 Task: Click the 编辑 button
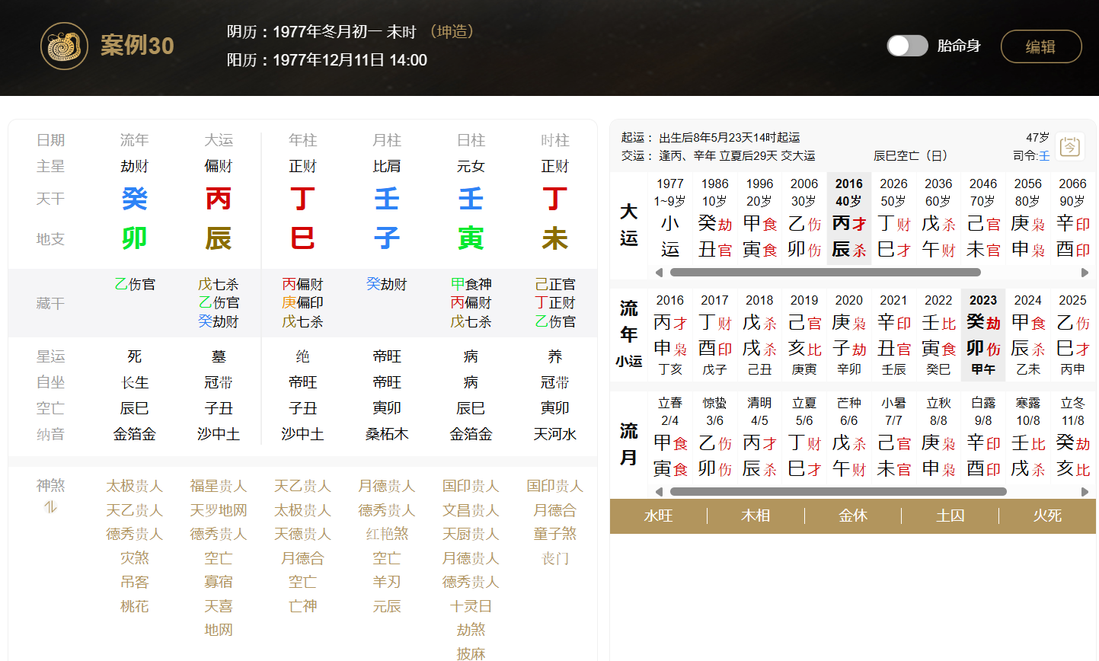click(x=1040, y=46)
